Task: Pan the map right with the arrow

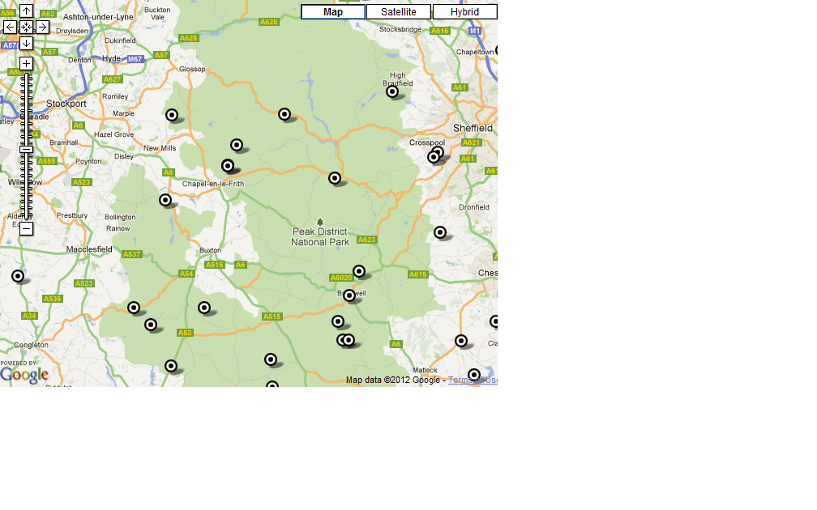Action: point(42,27)
